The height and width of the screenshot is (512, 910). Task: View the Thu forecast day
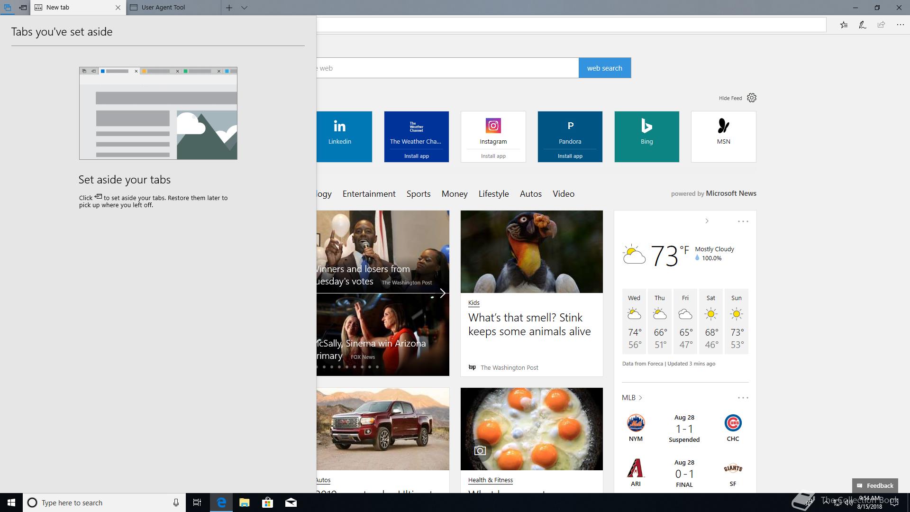660,321
